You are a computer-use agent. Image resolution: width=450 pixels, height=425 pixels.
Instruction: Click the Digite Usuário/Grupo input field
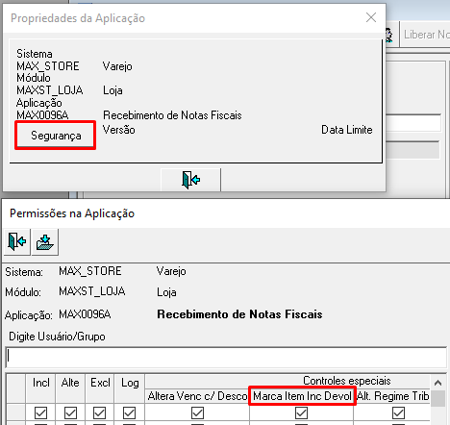point(226,357)
